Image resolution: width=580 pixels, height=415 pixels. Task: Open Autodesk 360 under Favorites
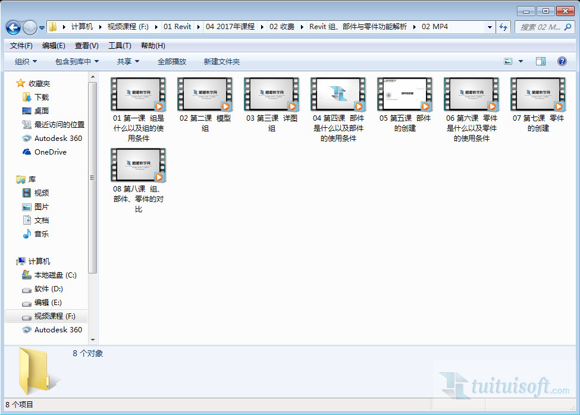click(58, 138)
